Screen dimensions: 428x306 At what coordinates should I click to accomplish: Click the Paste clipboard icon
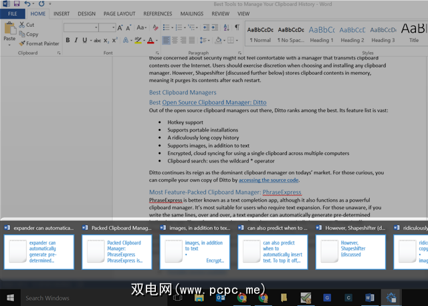pos(9,29)
